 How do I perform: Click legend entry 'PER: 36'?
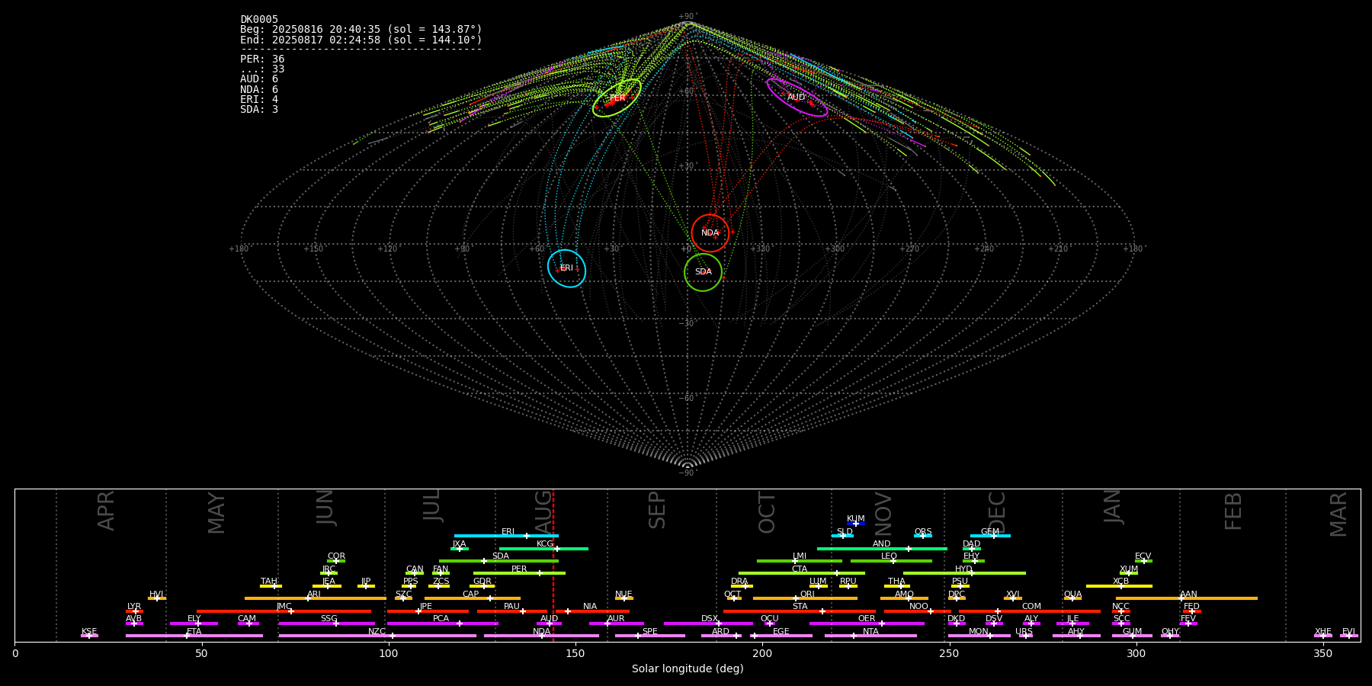tap(262, 59)
